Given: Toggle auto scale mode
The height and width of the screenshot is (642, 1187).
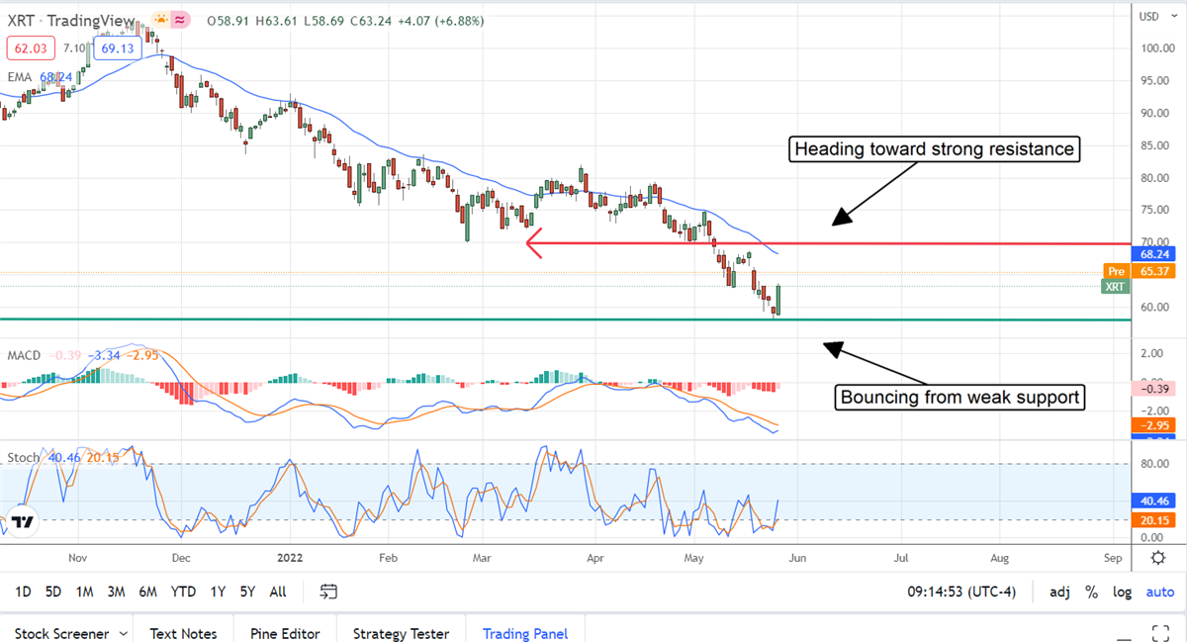Looking at the screenshot, I should (x=1159, y=592).
